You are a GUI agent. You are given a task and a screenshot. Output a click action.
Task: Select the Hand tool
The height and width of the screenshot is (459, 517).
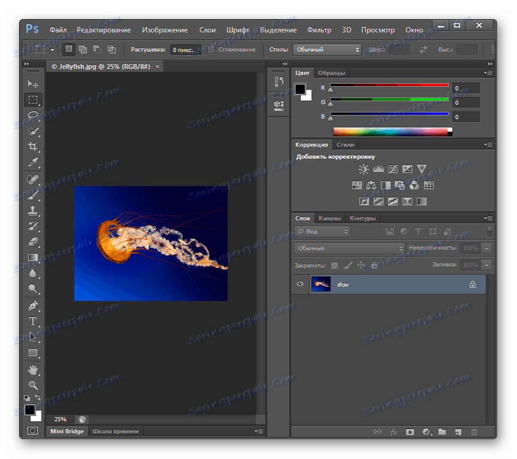pyautogui.click(x=33, y=370)
